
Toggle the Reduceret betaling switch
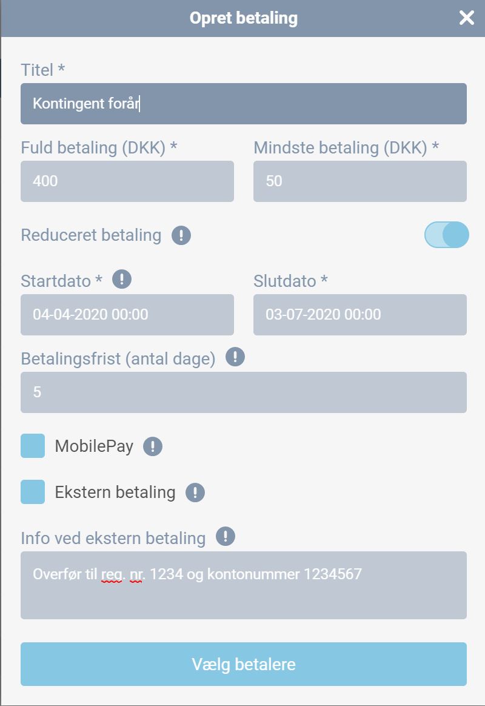[x=447, y=235]
